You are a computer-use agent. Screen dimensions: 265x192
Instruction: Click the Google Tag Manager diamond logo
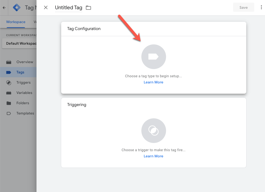[x=16, y=7]
